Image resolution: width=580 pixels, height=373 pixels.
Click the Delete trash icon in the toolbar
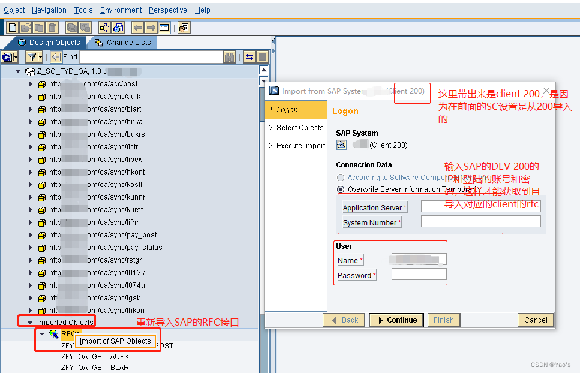(51, 27)
